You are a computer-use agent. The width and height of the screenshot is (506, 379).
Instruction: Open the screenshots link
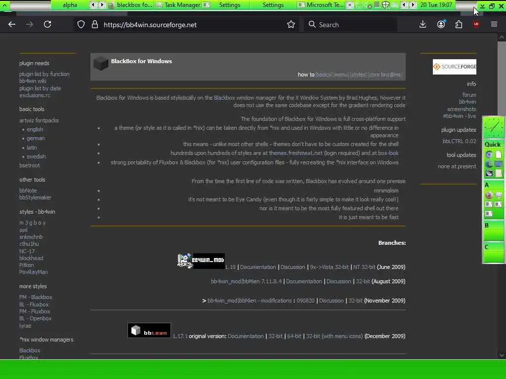click(462, 109)
